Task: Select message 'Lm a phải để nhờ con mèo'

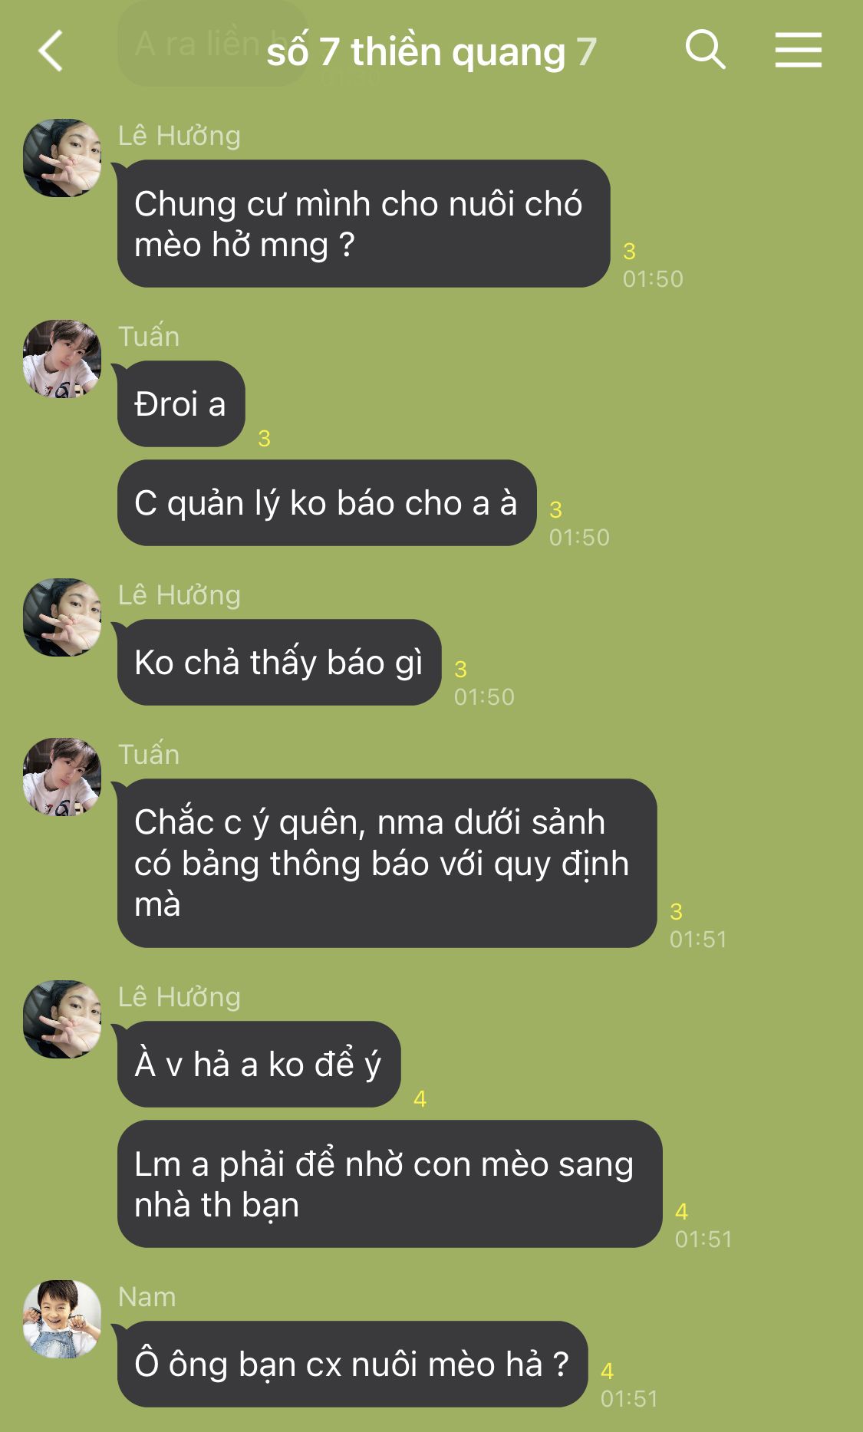Action: [x=390, y=1184]
